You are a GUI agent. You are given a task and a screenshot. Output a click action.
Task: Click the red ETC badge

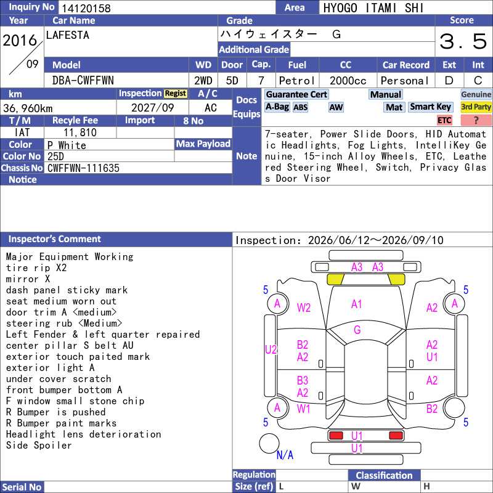tap(444, 120)
